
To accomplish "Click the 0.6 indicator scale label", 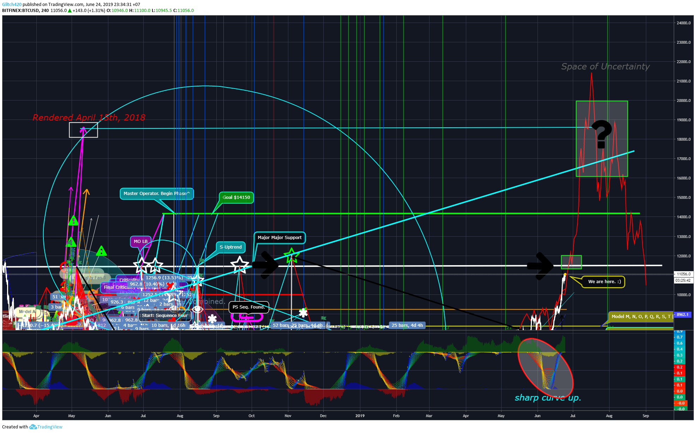I will [679, 343].
